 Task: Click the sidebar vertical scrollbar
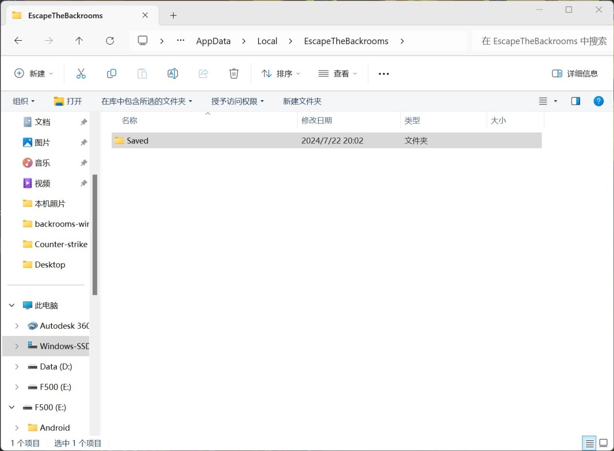(x=95, y=235)
